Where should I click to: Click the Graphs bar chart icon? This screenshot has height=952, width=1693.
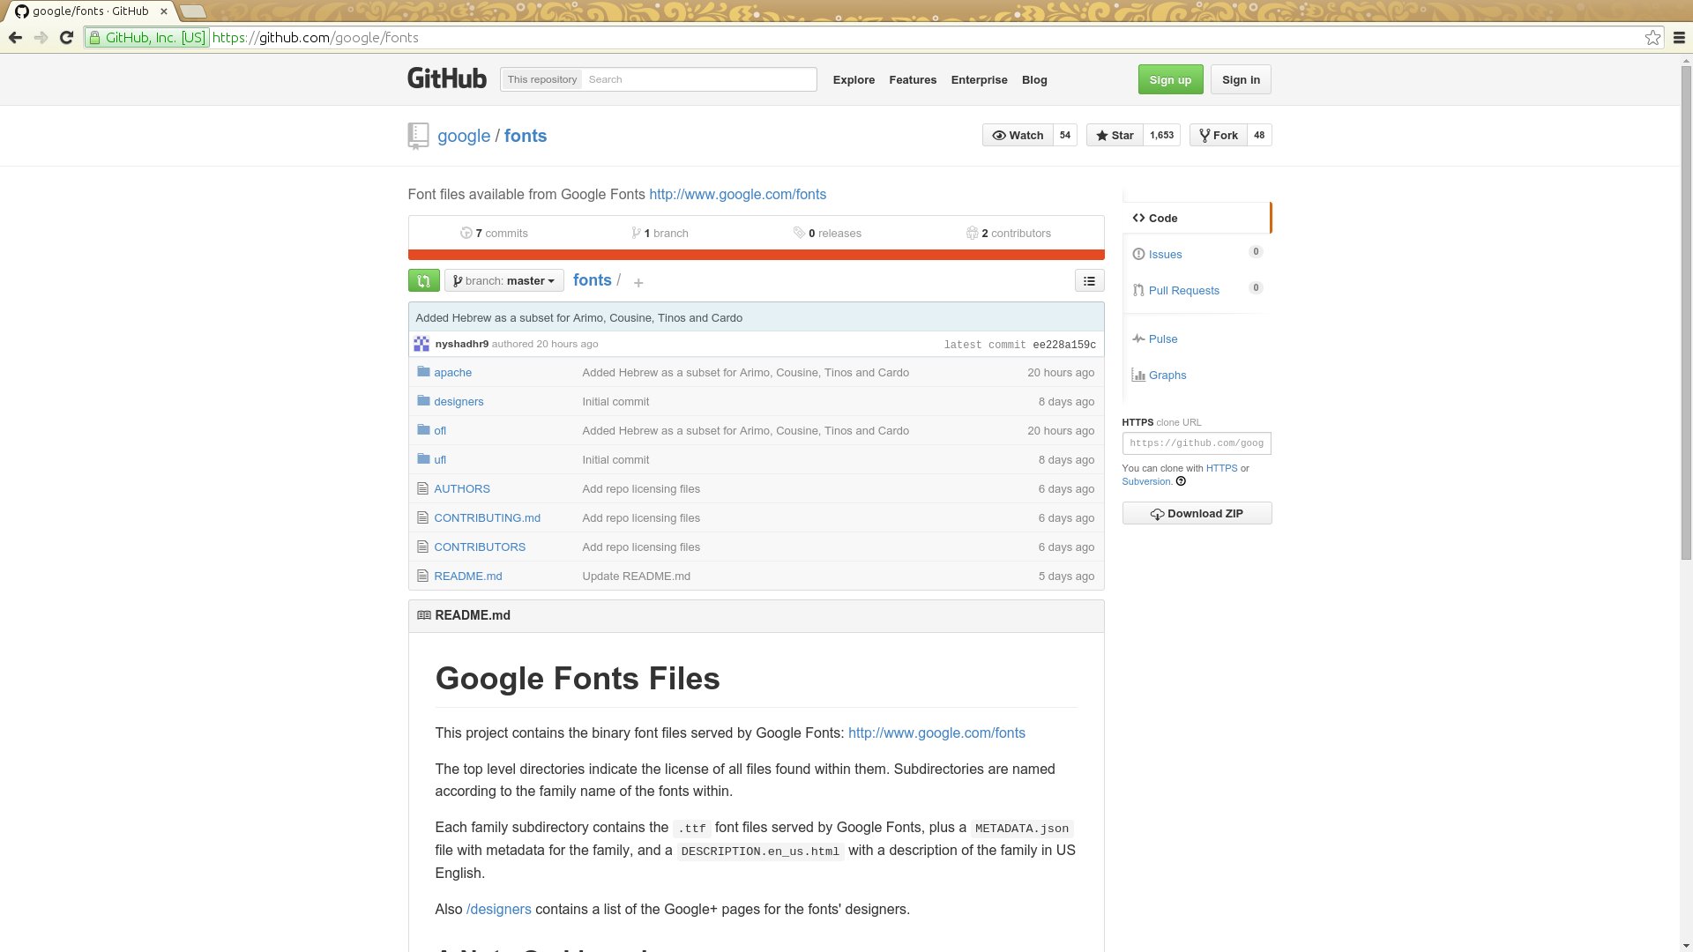(x=1138, y=375)
